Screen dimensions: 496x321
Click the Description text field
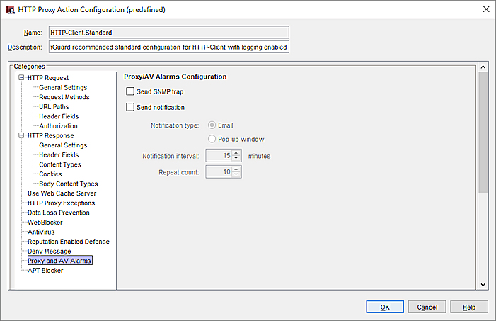point(169,47)
